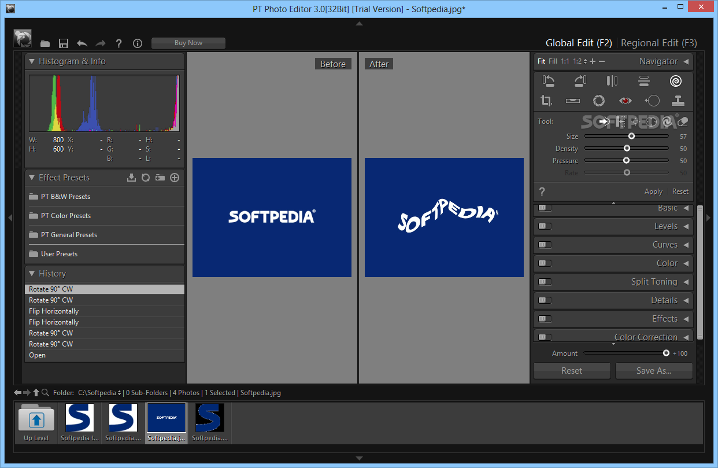The height and width of the screenshot is (468, 718).
Task: Reset the liquify tool settings
Action: (x=680, y=191)
